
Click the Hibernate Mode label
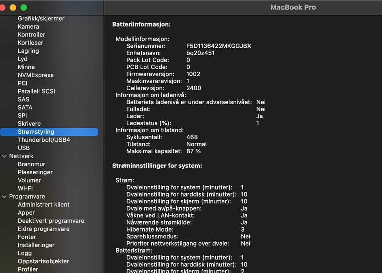coord(150,230)
